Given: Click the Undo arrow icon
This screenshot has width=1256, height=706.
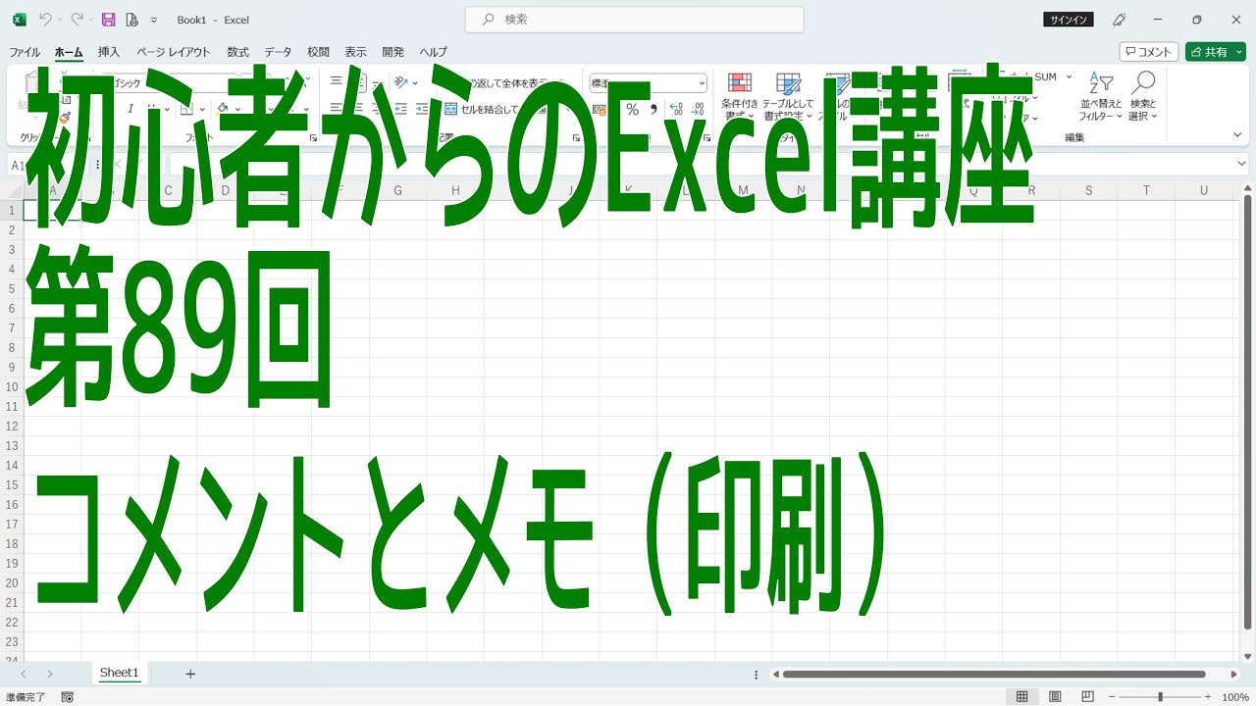Looking at the screenshot, I should click(44, 20).
